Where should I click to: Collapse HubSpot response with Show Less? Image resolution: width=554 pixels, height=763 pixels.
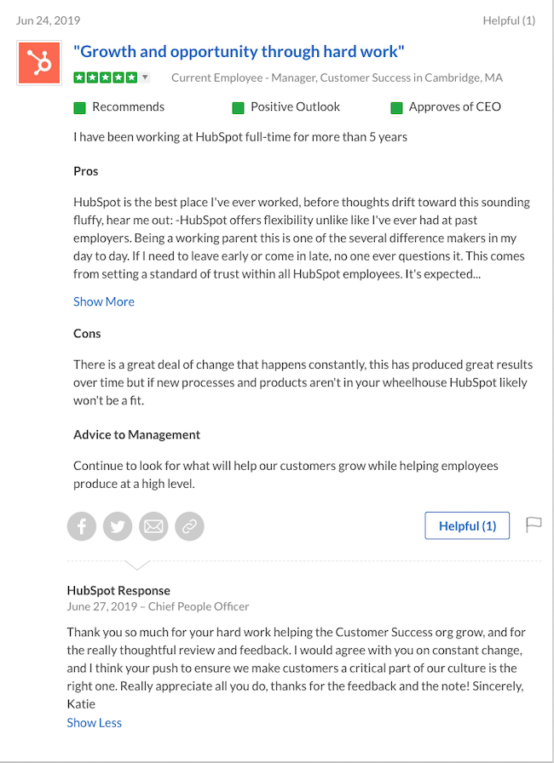94,722
